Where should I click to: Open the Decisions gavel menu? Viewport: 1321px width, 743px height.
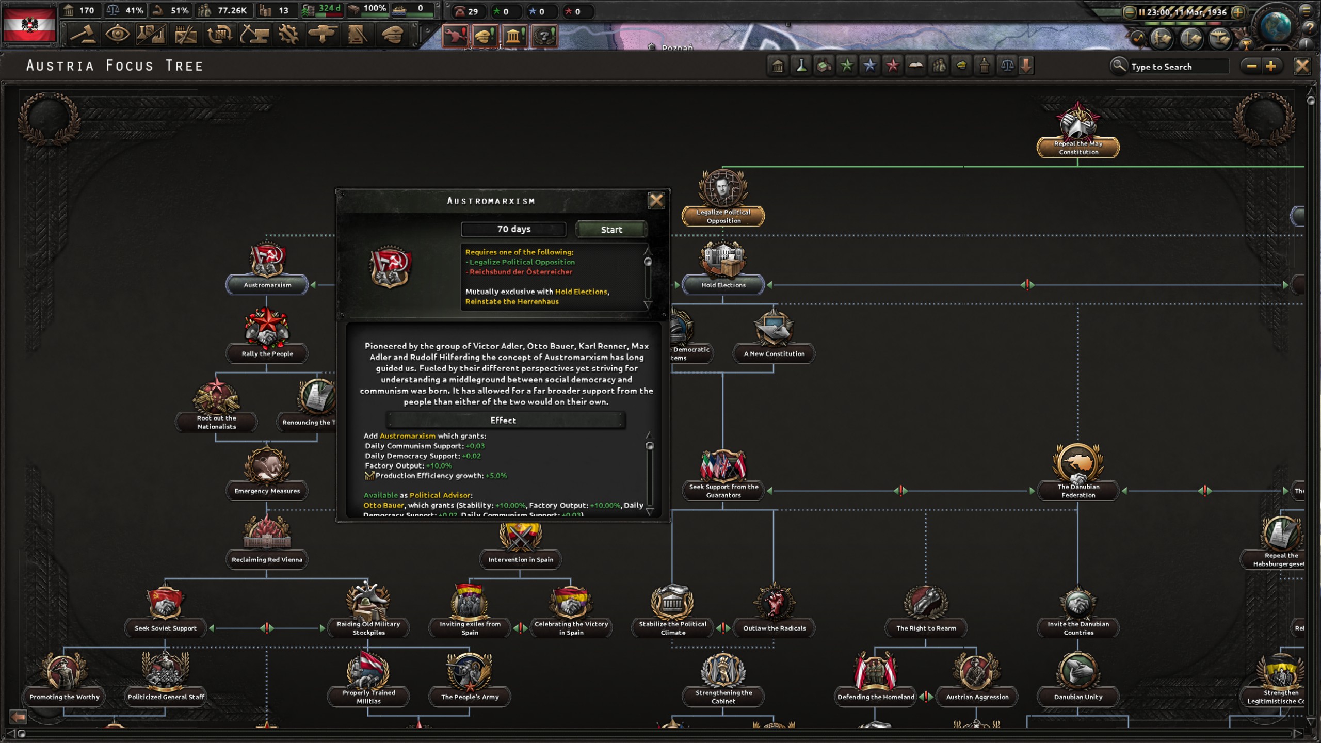click(x=83, y=35)
